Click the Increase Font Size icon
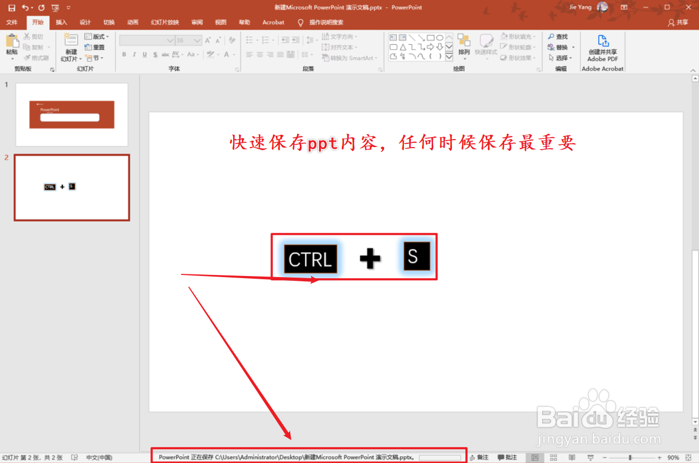The width and height of the screenshot is (699, 463). [208, 40]
